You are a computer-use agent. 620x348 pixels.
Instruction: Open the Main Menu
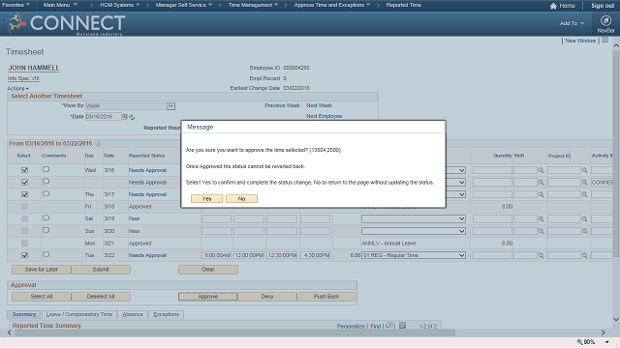click(x=60, y=5)
